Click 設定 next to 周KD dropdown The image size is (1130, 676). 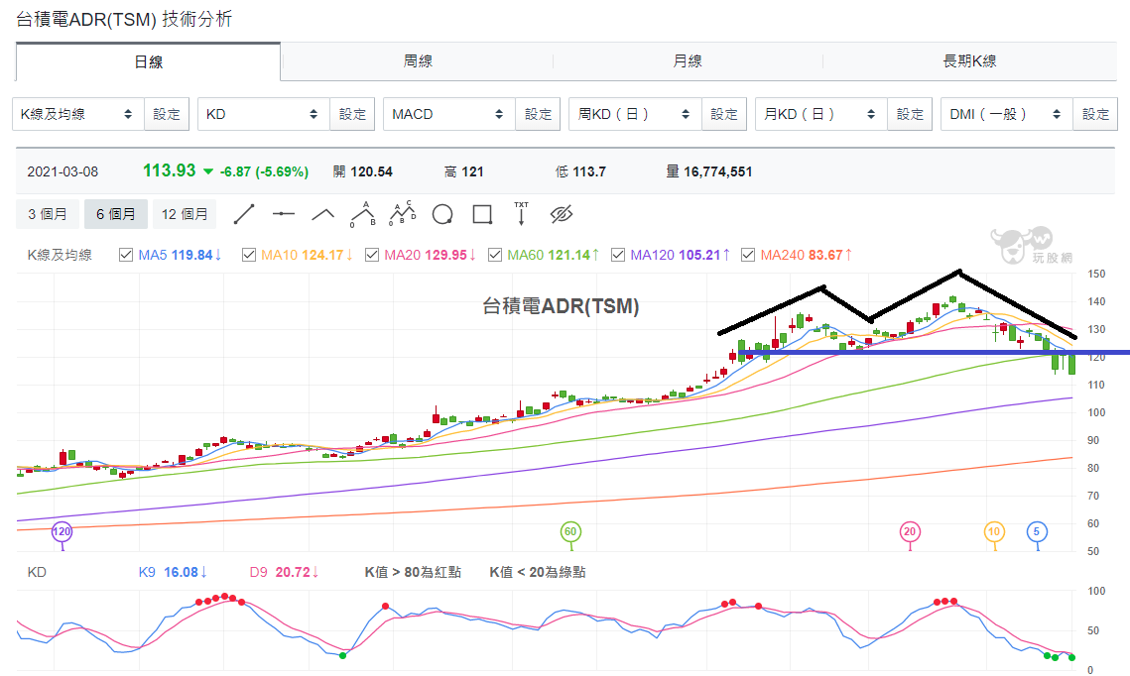[724, 114]
